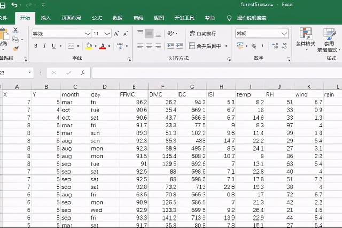Open the Name Box dropdown arrow
The image size is (342, 228).
30,72
